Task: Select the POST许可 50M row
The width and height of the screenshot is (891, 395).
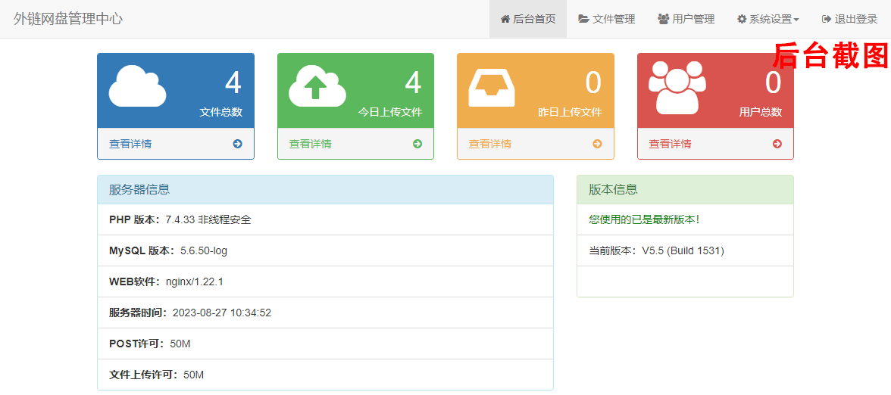Action: 325,344
